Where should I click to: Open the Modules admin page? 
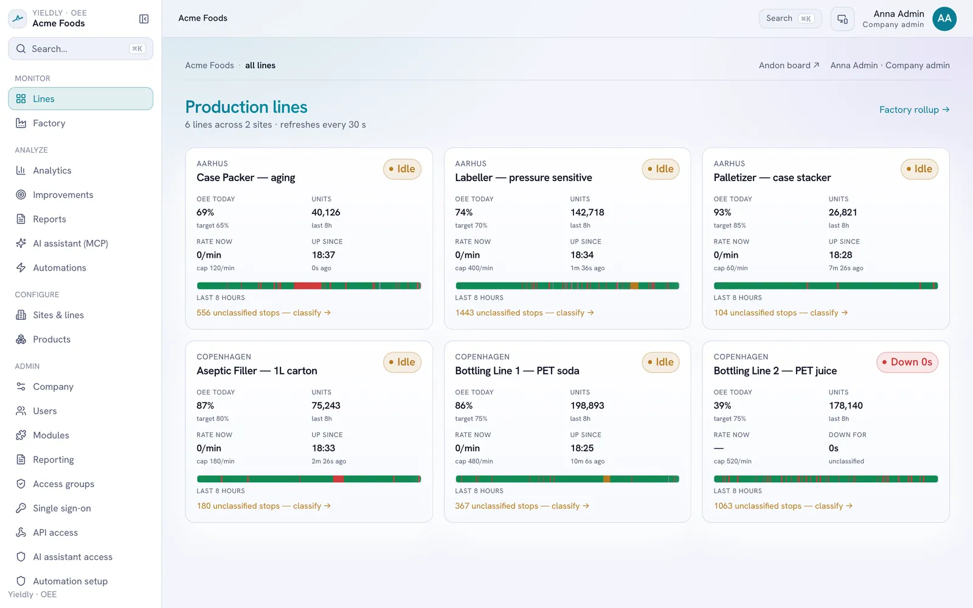[x=80, y=435]
